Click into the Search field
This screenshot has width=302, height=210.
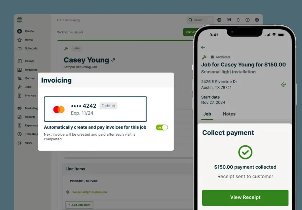tap(200, 20)
